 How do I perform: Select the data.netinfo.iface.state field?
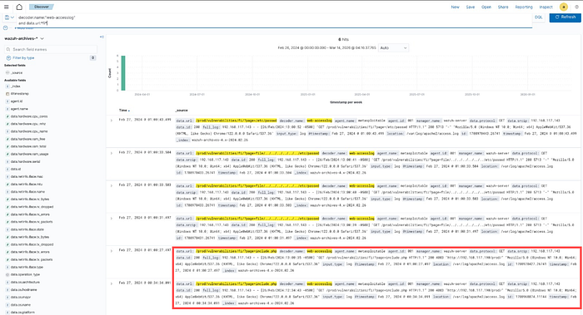(27, 229)
